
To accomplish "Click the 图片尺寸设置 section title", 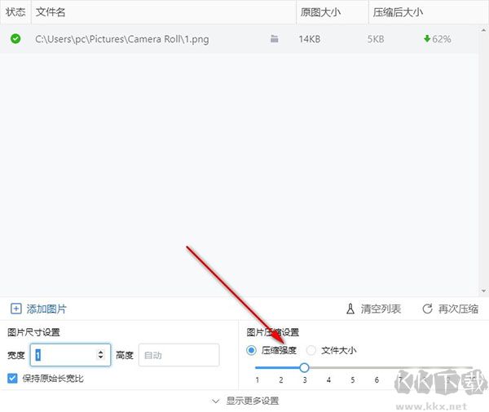I will click(33, 332).
